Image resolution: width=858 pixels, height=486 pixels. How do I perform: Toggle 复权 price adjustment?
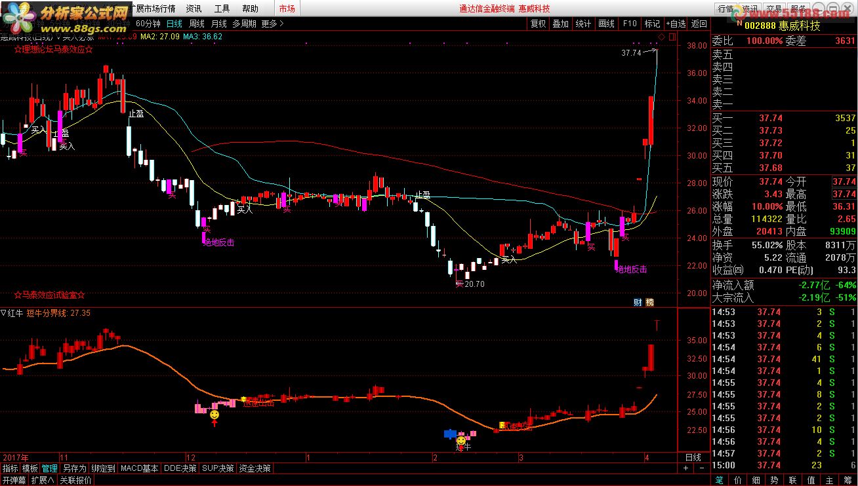coord(538,24)
